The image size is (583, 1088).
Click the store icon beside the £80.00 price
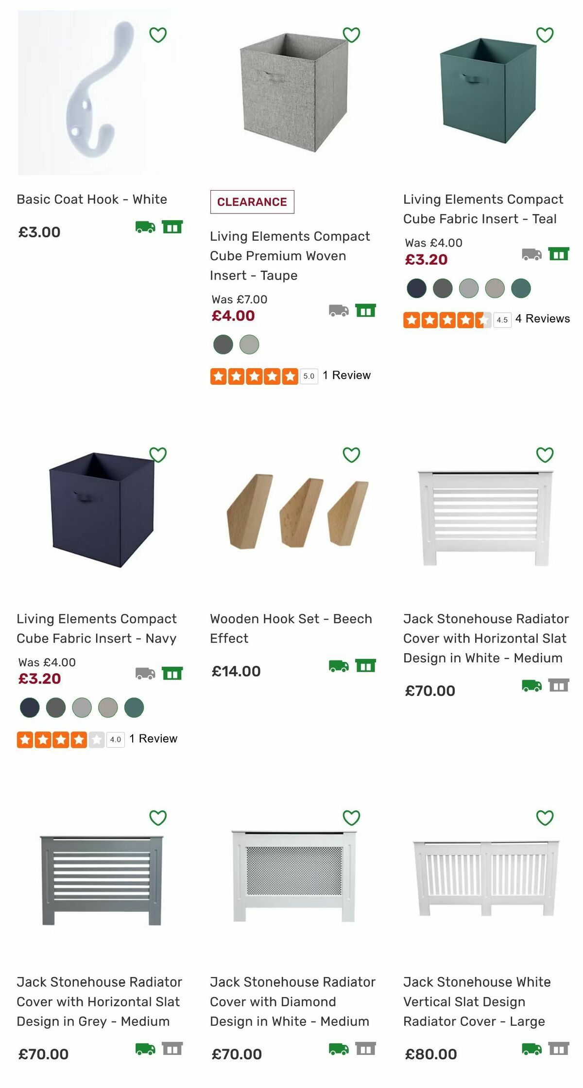pyautogui.click(x=560, y=1049)
